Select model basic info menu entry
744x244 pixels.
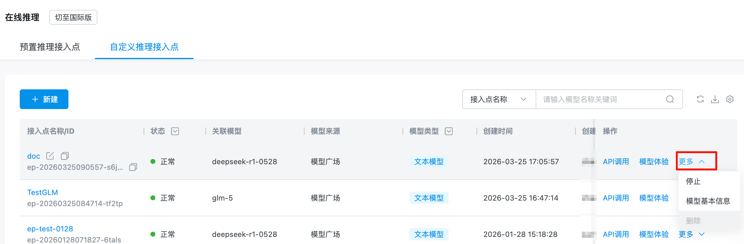tap(708, 201)
